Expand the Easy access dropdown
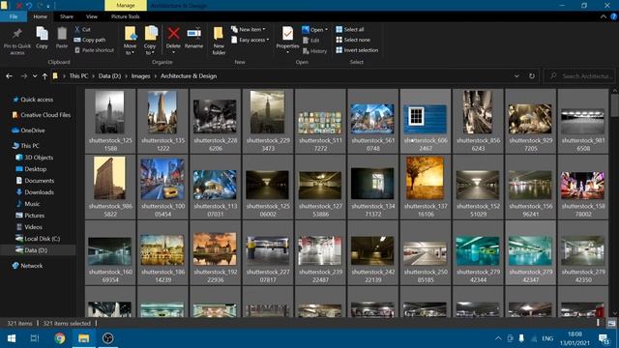 pyautogui.click(x=250, y=40)
